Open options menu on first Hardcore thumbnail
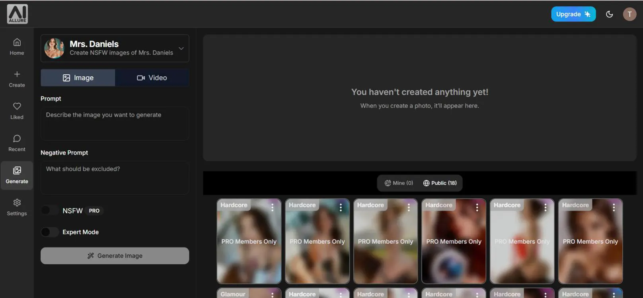 tap(272, 207)
